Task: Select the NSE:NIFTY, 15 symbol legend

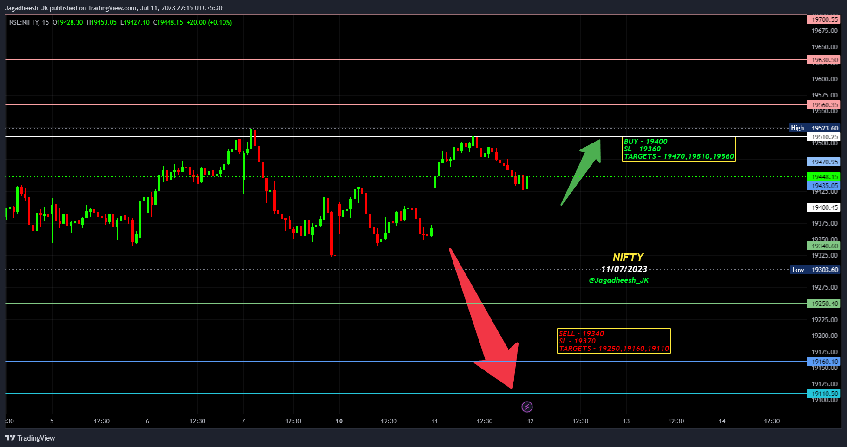Action: 29,22
